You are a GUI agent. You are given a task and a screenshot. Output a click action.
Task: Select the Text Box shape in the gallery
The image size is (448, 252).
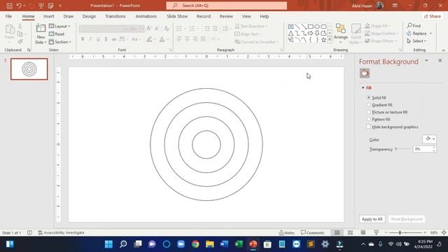(x=290, y=27)
